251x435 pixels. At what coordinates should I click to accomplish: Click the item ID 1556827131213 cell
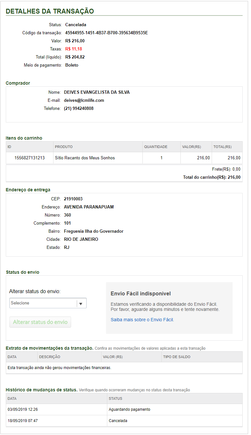(30, 158)
